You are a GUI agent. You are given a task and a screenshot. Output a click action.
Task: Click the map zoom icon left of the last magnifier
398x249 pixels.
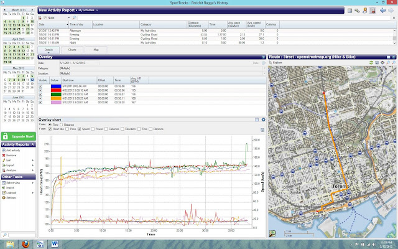[x=388, y=62]
